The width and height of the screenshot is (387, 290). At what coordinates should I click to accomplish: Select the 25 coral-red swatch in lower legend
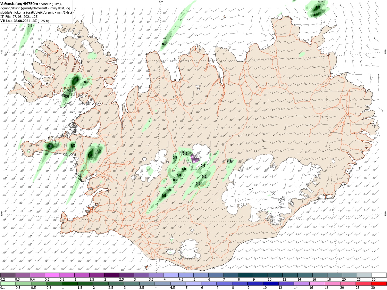tap(364, 284)
